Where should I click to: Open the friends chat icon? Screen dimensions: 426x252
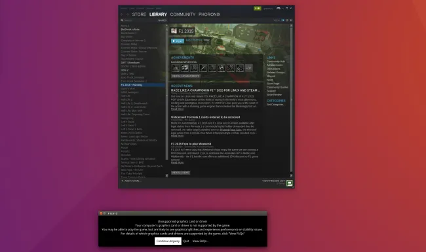click(289, 183)
